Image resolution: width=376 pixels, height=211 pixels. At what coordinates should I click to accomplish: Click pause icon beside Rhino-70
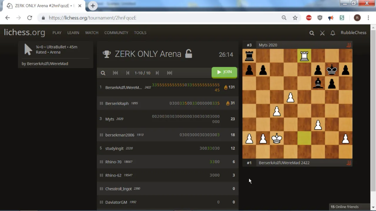coord(101,162)
